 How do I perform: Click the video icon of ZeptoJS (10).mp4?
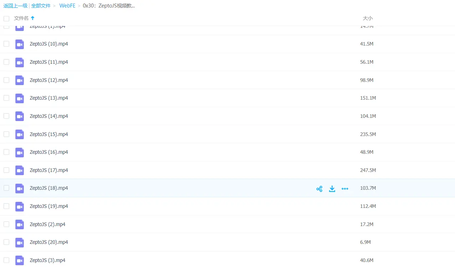(x=20, y=44)
